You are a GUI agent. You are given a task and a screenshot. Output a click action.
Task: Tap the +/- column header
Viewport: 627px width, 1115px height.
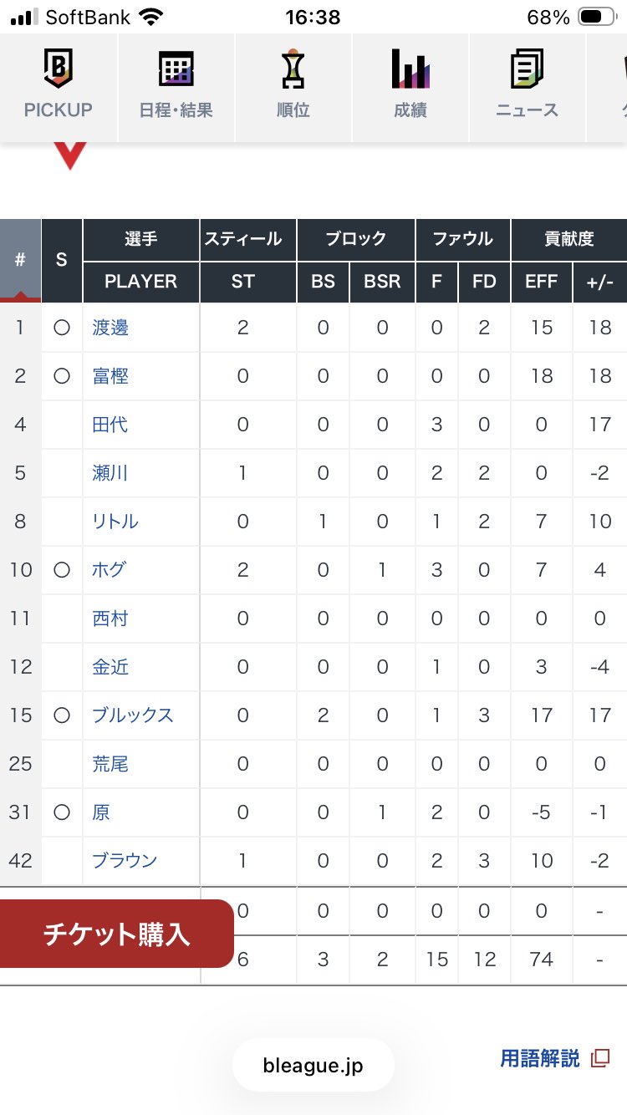coord(600,282)
